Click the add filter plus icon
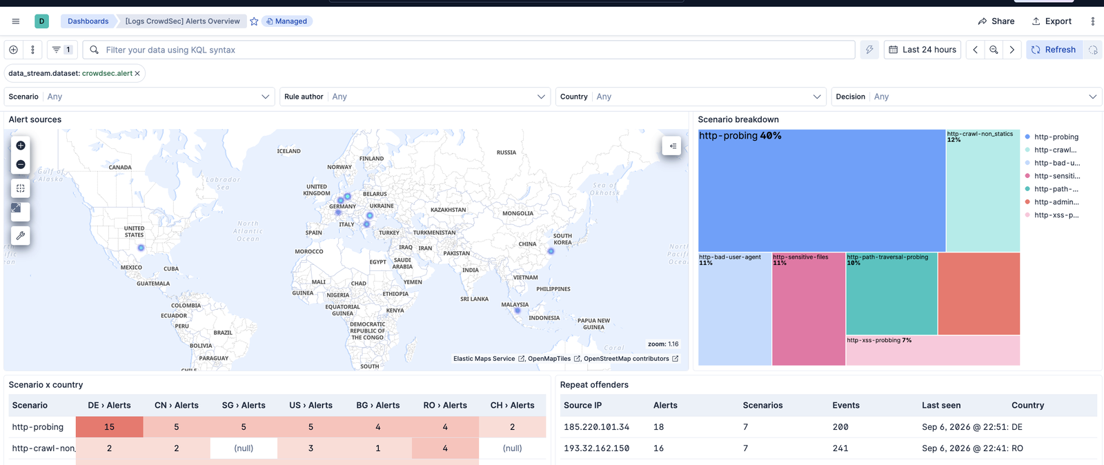Image resolution: width=1104 pixels, height=465 pixels. (x=13, y=50)
